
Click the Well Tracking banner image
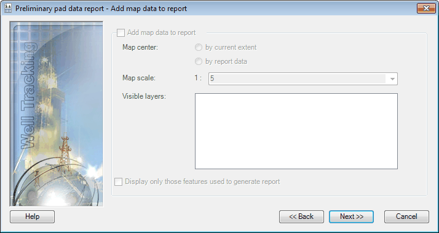[57, 114]
